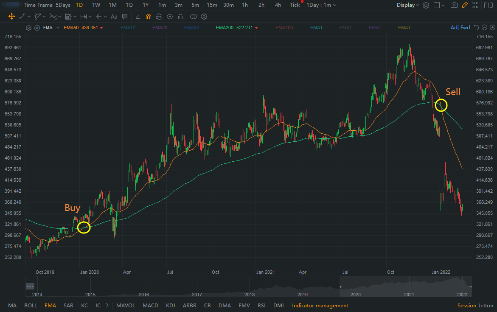Screen dimensions: 497x312
Task: Take a chart screenshot with camera icon
Action: (x=454, y=6)
